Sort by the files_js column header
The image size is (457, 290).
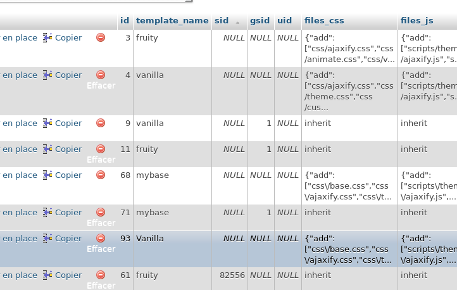pos(416,21)
